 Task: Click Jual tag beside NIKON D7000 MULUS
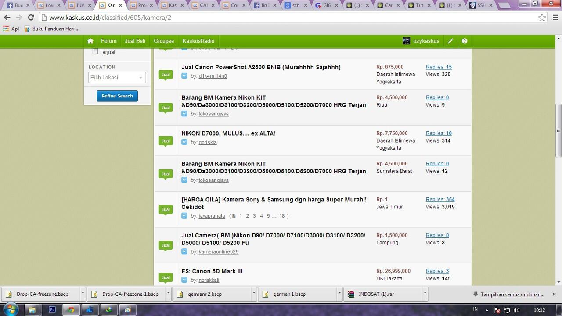pyautogui.click(x=166, y=141)
